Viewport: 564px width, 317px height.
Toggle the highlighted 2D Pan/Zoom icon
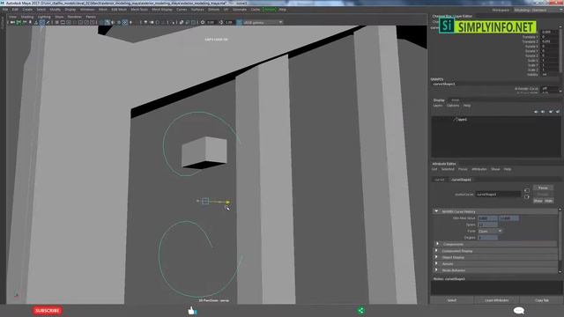tap(41, 22)
